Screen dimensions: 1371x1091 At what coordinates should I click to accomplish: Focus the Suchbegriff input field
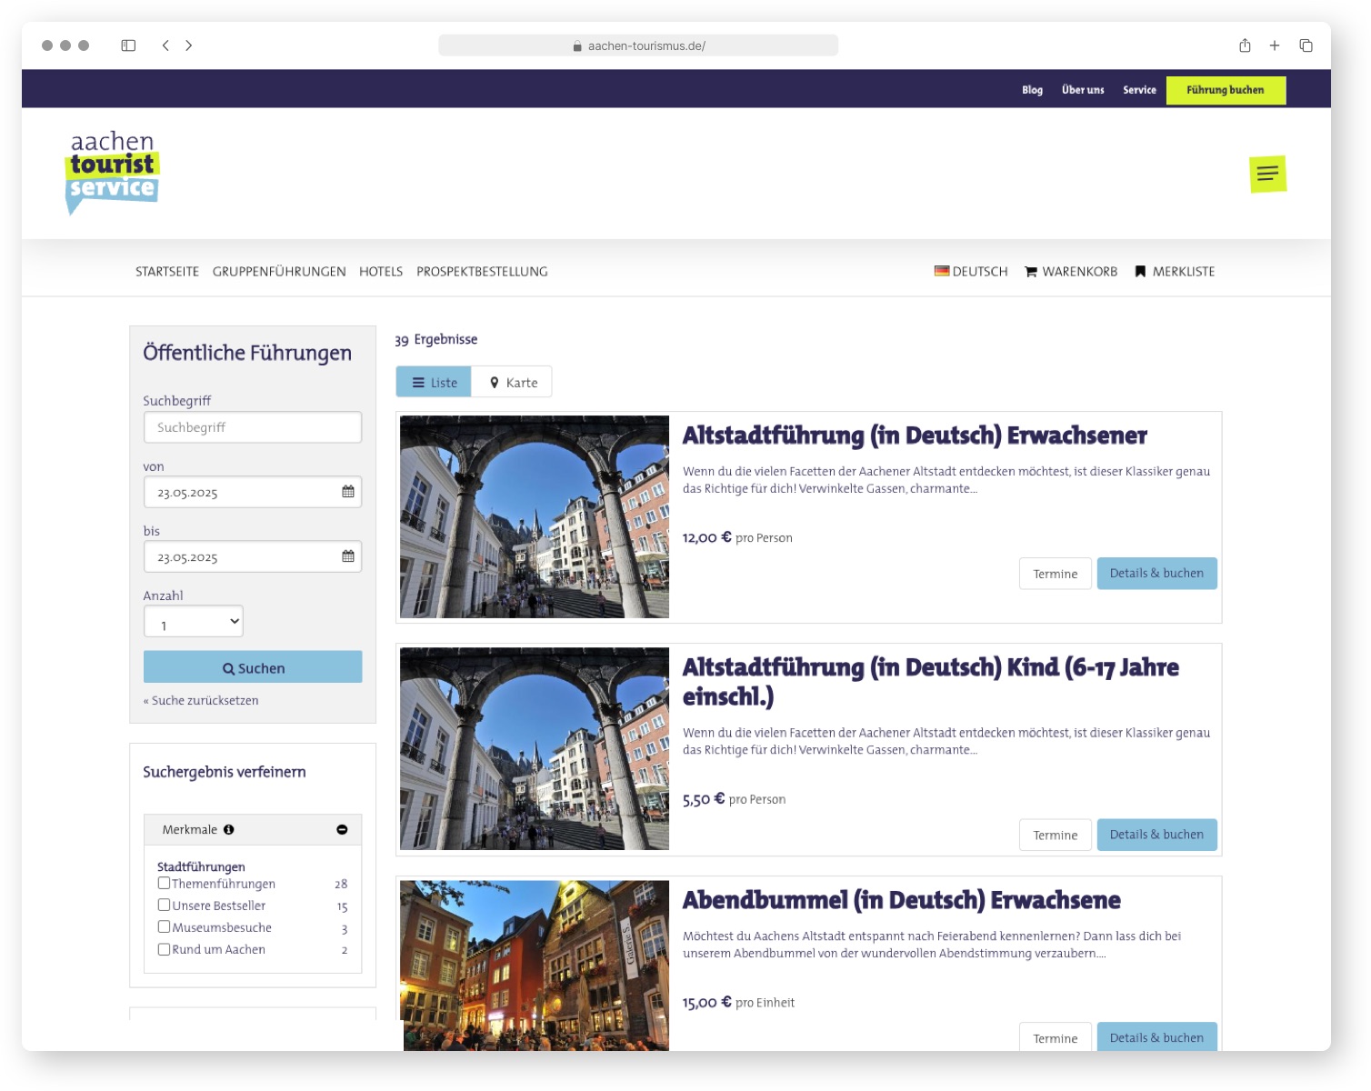[x=253, y=427]
